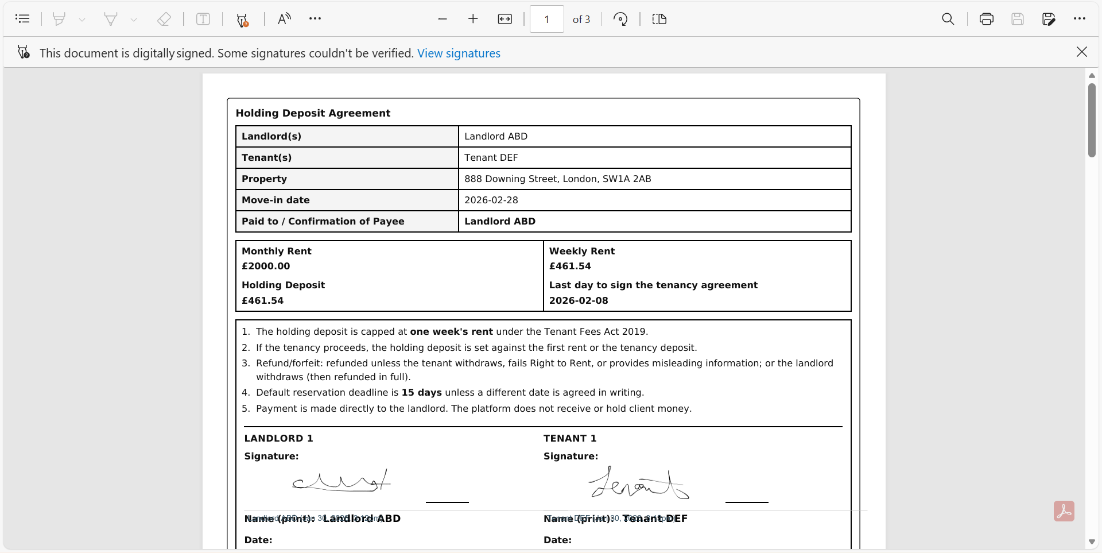This screenshot has width=1102, height=553.
Task: Dismiss the signature verification banner
Action: [1082, 52]
